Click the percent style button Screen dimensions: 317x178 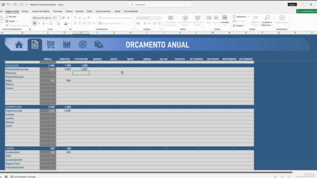tap(145, 23)
